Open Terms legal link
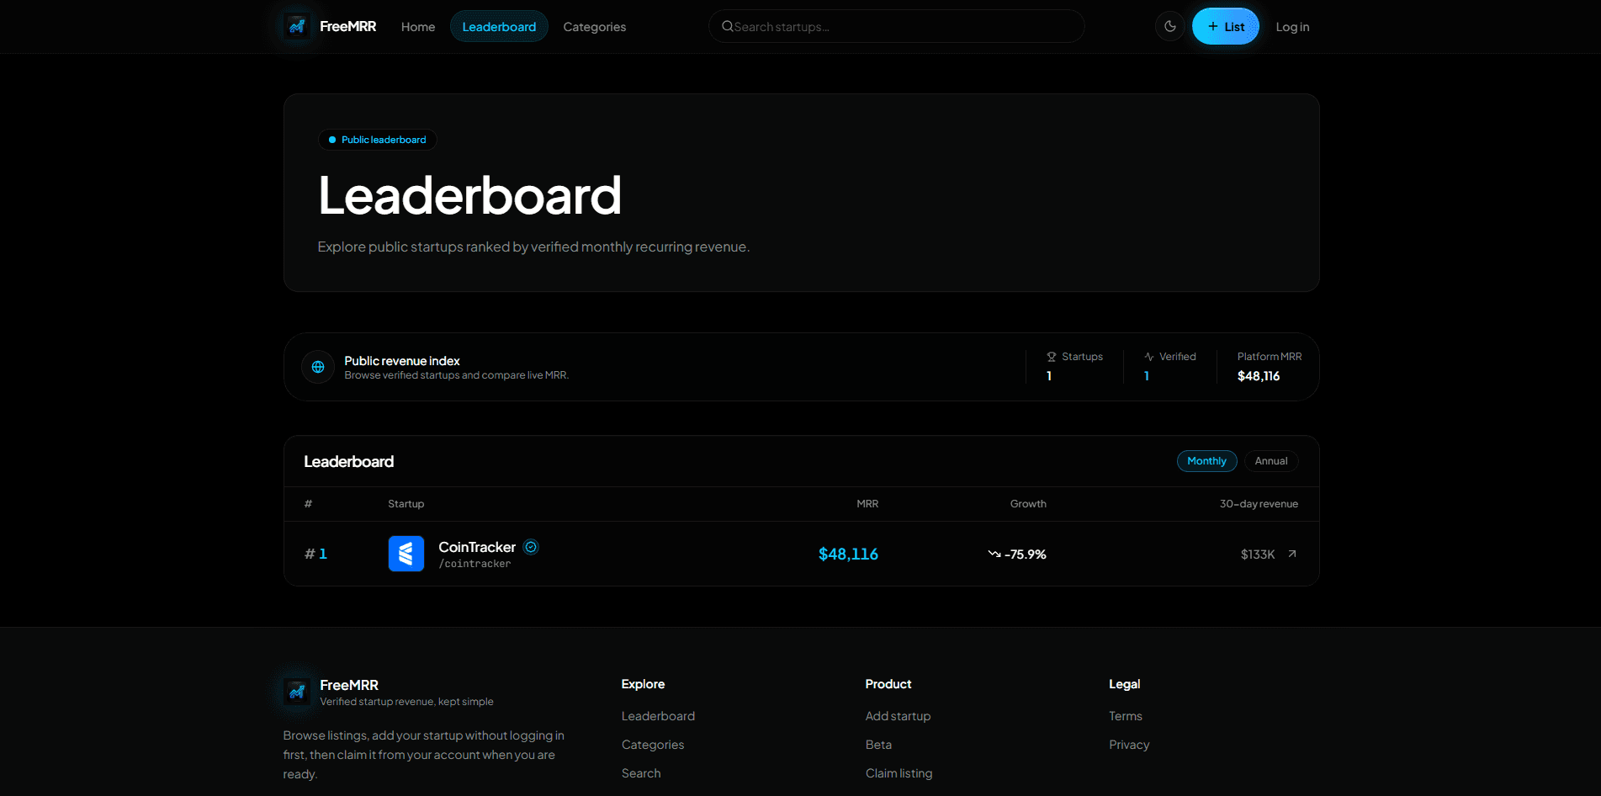The width and height of the screenshot is (1601, 796). tap(1126, 716)
